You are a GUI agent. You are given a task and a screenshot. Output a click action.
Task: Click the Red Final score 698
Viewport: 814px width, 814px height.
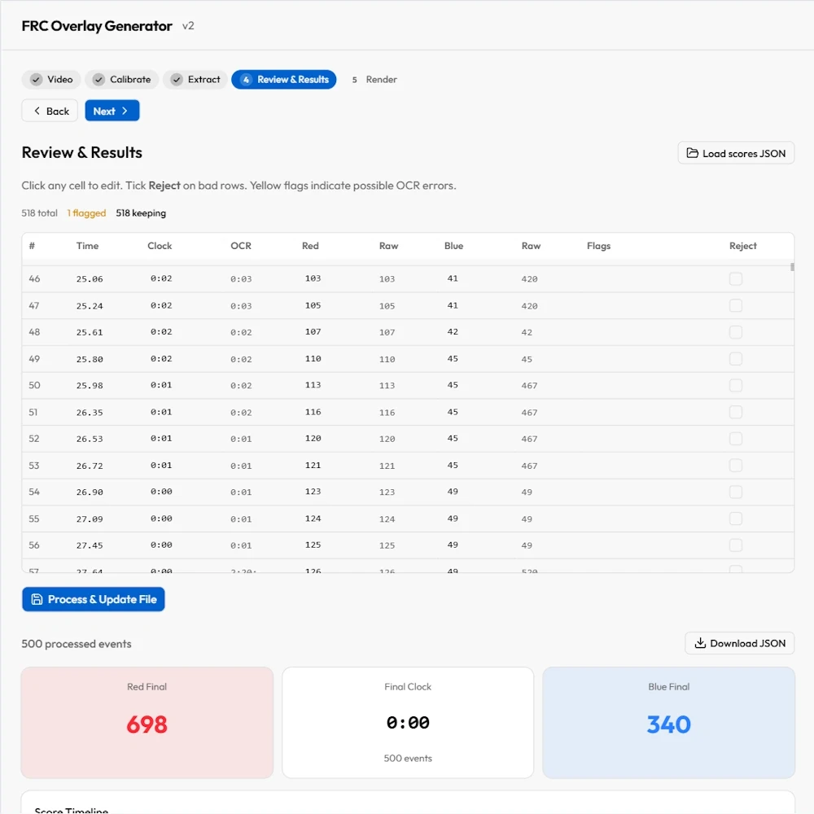click(147, 724)
